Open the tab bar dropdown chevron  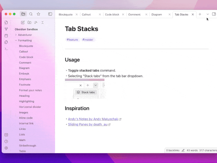point(208,14)
